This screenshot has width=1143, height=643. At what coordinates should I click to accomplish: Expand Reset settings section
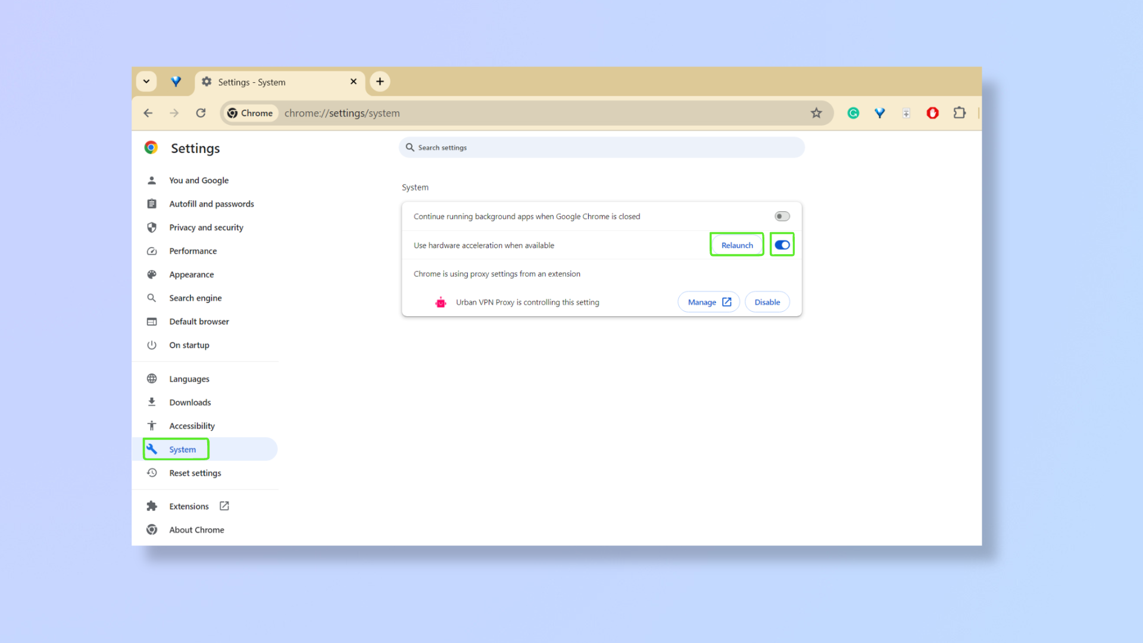(x=195, y=473)
